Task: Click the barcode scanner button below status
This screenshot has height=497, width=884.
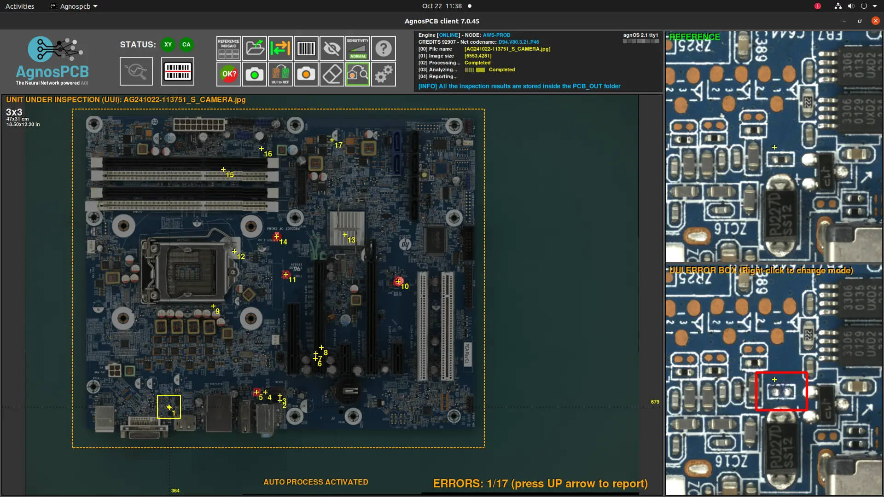Action: pos(178,71)
